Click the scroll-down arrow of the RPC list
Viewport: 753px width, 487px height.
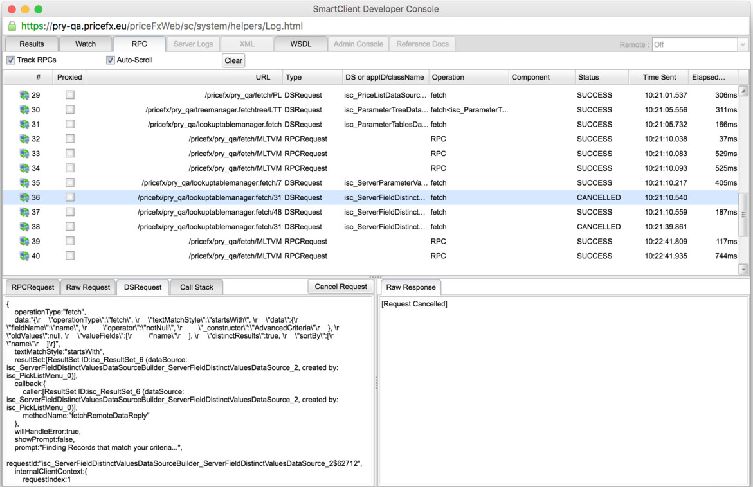(x=744, y=270)
